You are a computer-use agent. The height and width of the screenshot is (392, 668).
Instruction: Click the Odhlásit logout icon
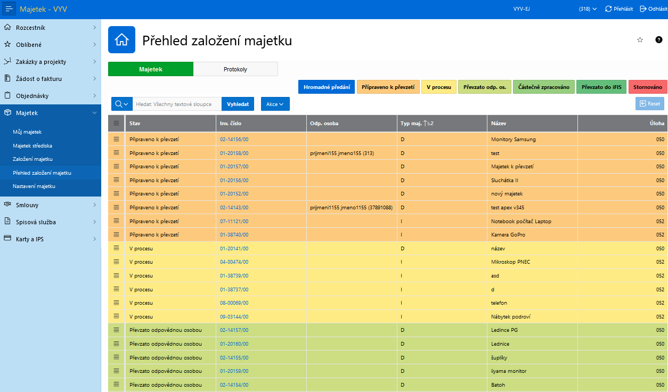643,9
